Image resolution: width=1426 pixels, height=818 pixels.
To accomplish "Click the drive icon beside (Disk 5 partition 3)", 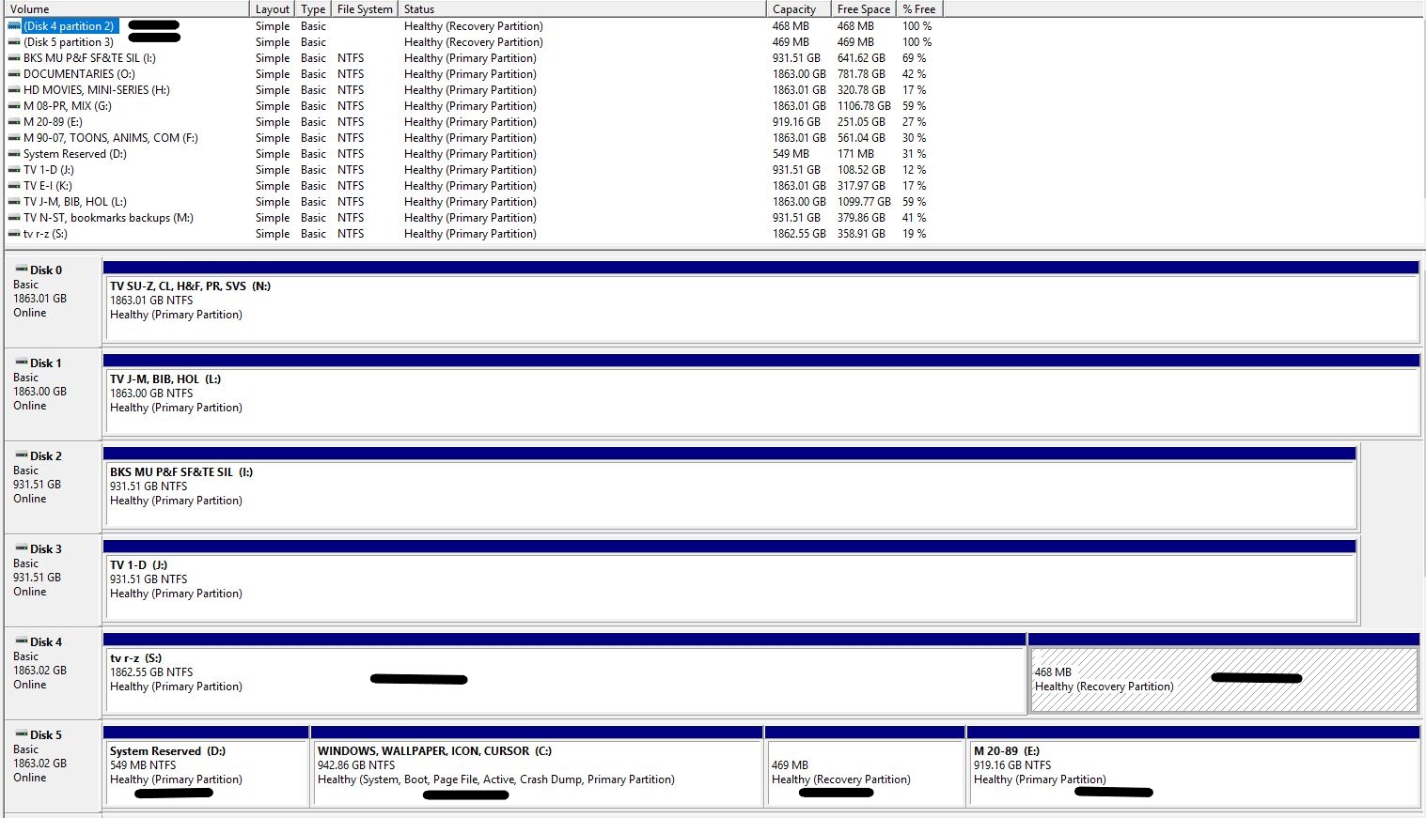I will click(14, 42).
